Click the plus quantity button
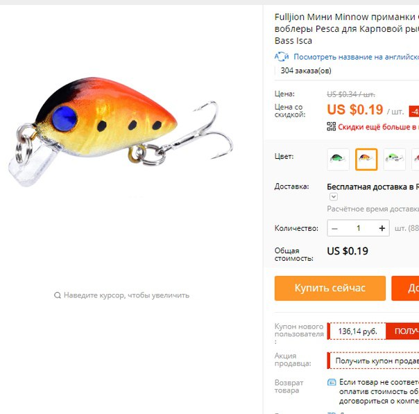This screenshot has width=419, height=414. pyautogui.click(x=382, y=228)
